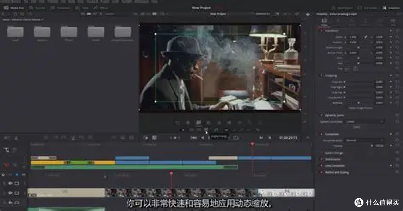
Task: Expand the Lens Correction section
Action: tap(334, 166)
